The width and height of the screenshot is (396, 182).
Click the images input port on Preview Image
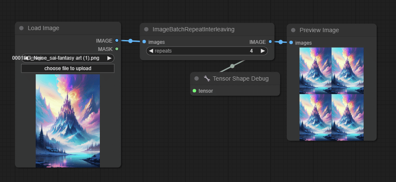point(291,43)
